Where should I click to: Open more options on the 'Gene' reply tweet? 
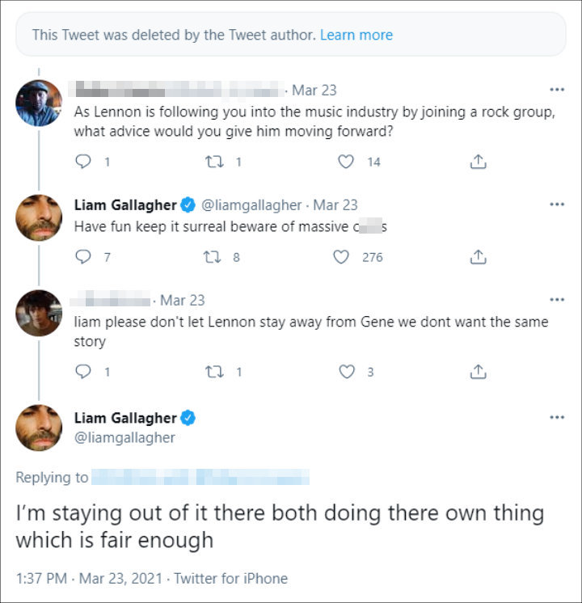(x=557, y=300)
